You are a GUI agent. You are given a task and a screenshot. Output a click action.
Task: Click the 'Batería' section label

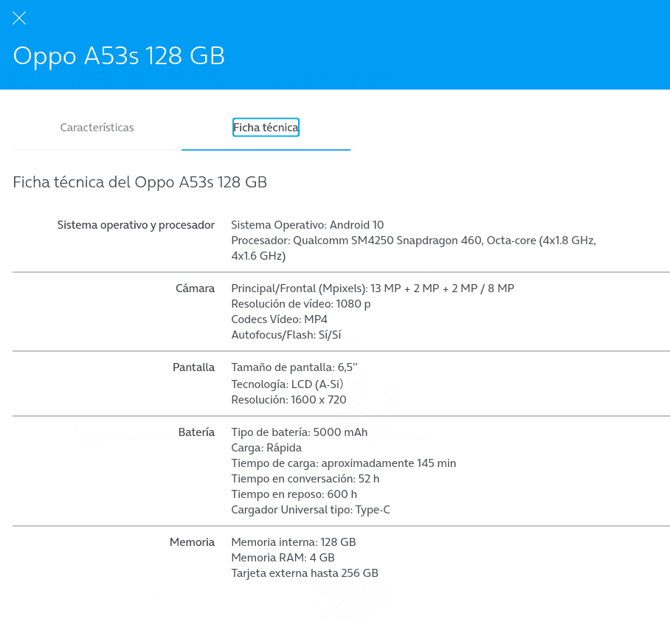point(196,432)
